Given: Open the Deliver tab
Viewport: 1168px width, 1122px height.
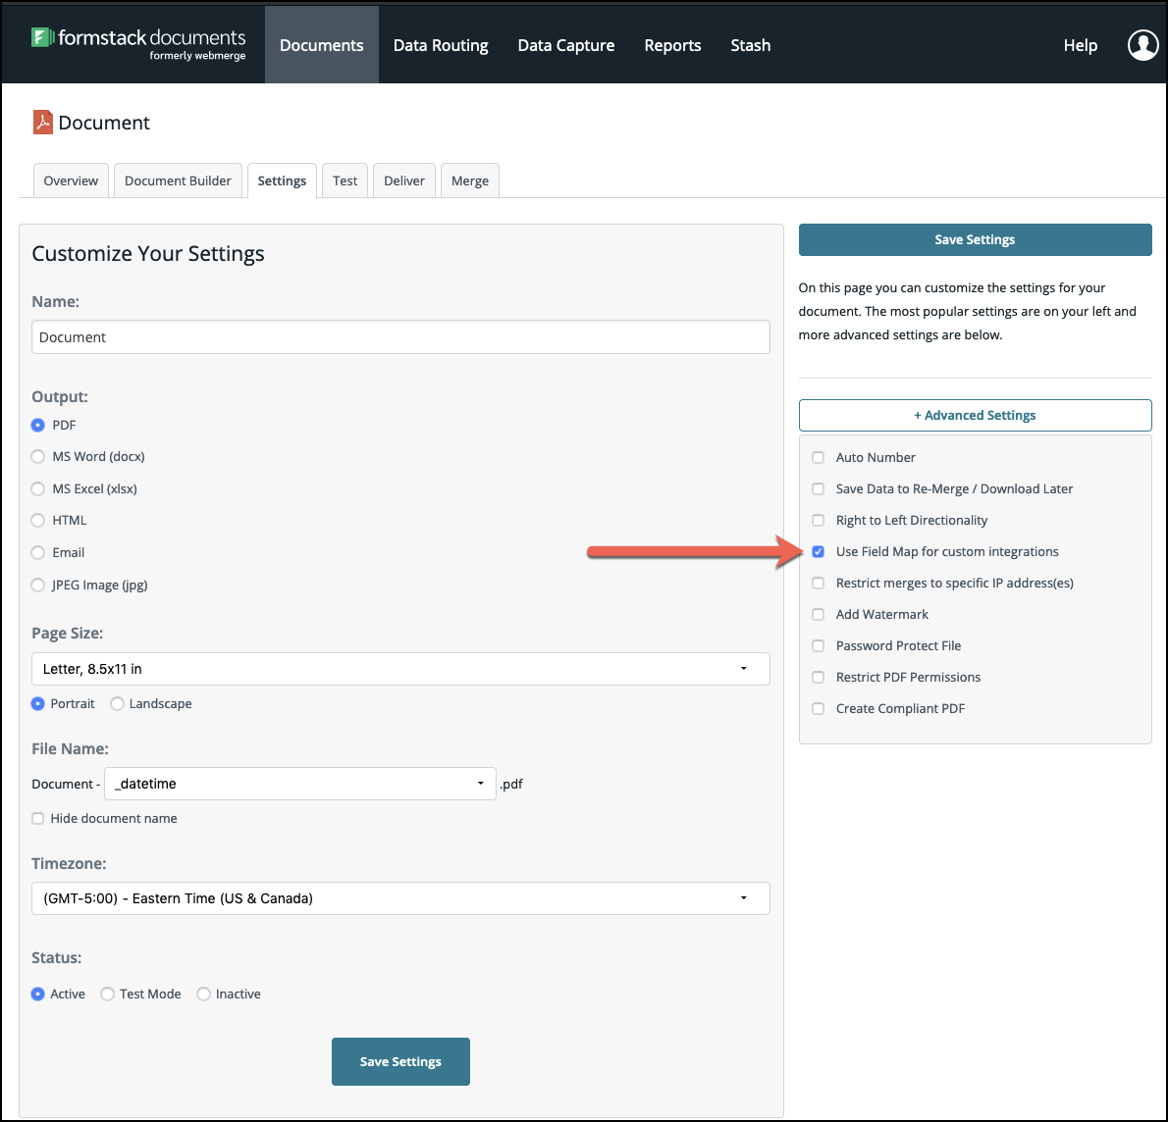Looking at the screenshot, I should [x=404, y=181].
